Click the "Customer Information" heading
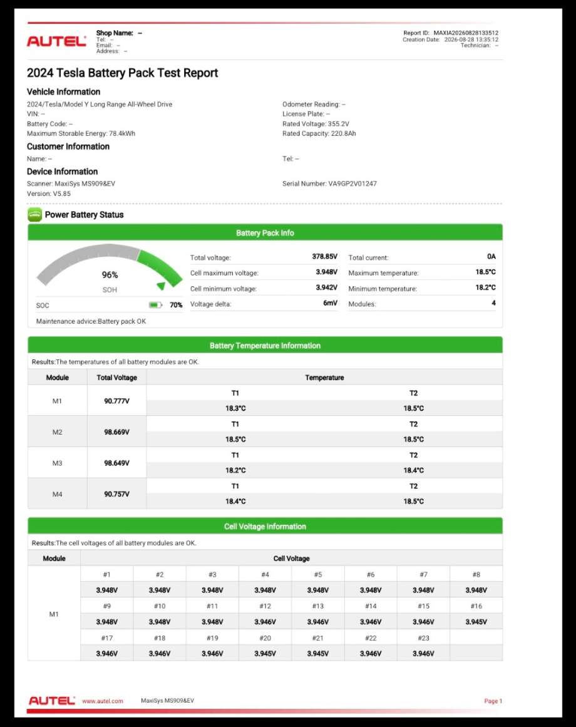Image resolution: width=576 pixels, height=727 pixels. (x=68, y=147)
